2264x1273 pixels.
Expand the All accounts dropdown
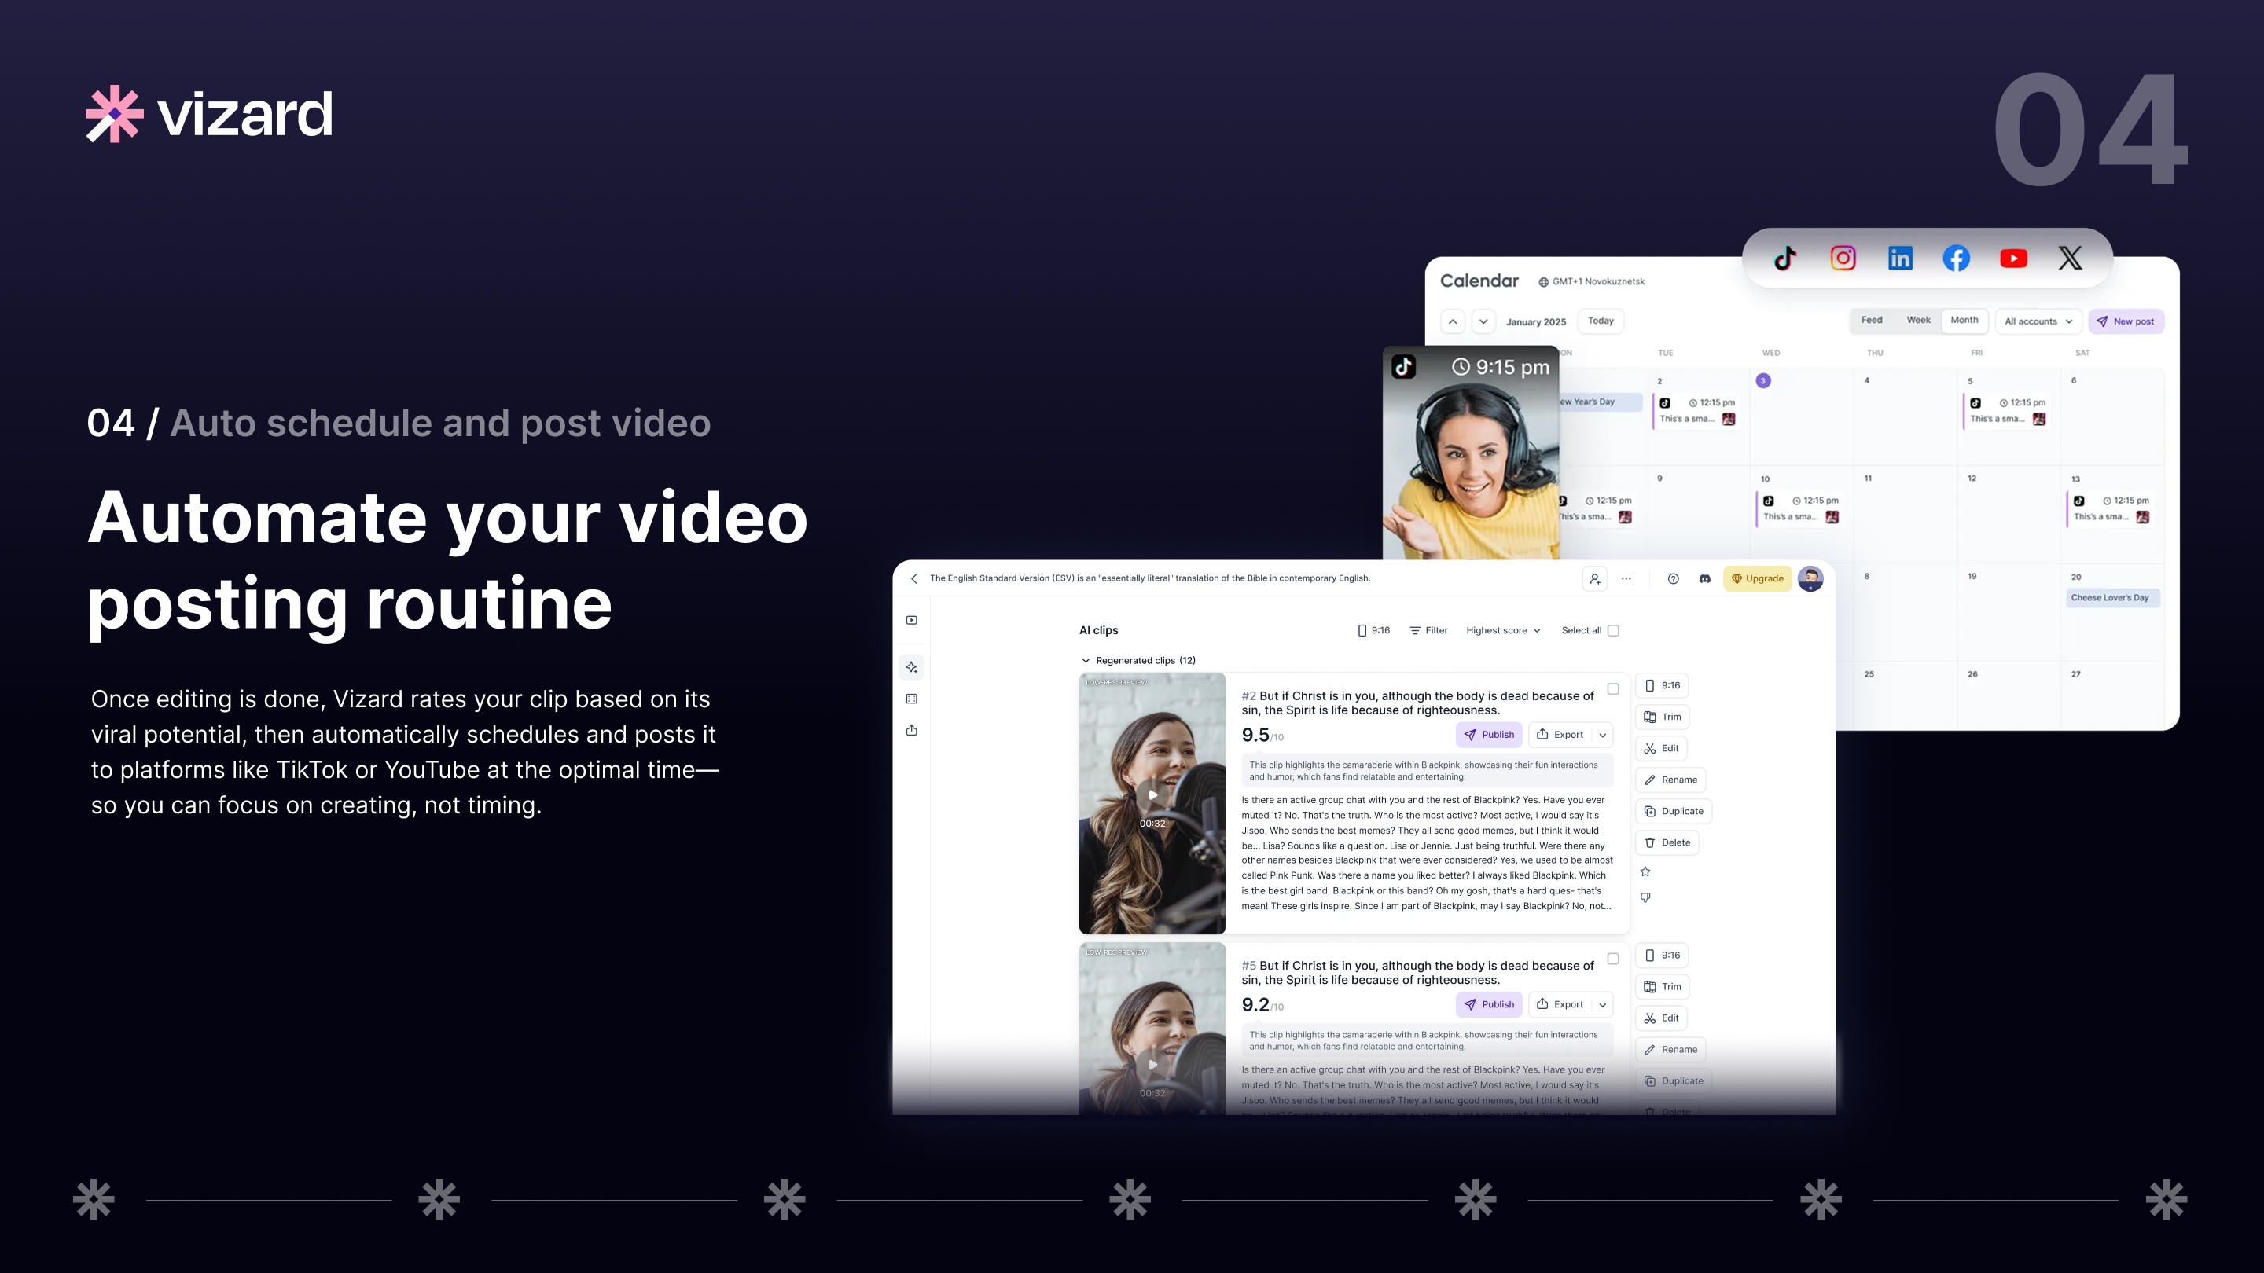(2038, 321)
